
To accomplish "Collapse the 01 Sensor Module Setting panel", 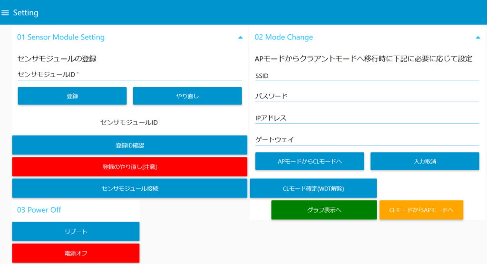I will coord(240,37).
